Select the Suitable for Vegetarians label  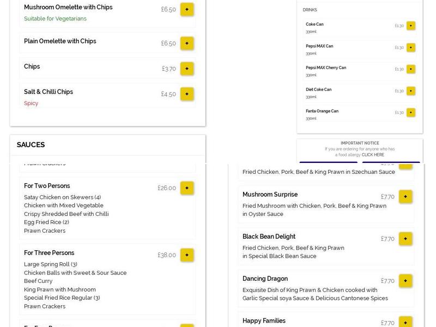55,18
